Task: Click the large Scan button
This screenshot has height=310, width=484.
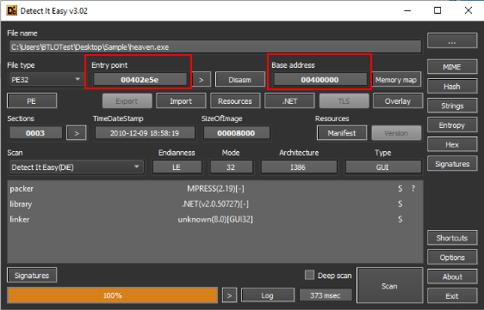Action: (x=389, y=286)
